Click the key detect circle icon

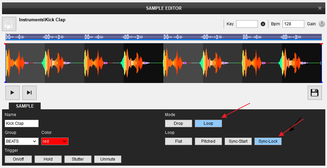(263, 24)
